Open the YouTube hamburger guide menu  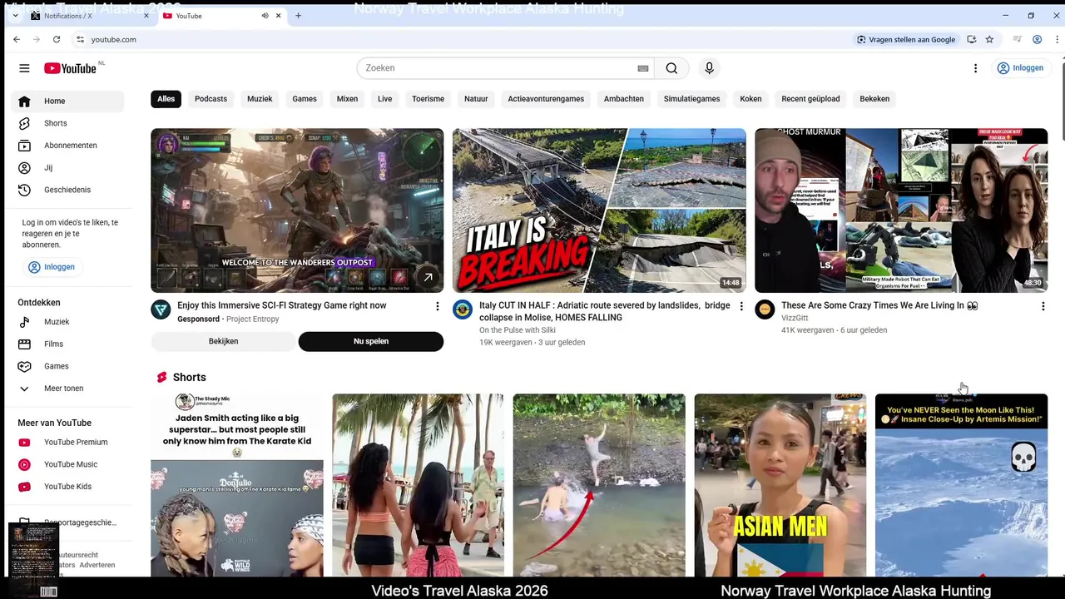pos(24,68)
